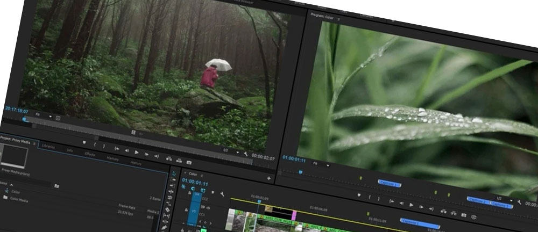Click the timeline playhead handle
The width and height of the screenshot is (538, 232).
point(259,201)
